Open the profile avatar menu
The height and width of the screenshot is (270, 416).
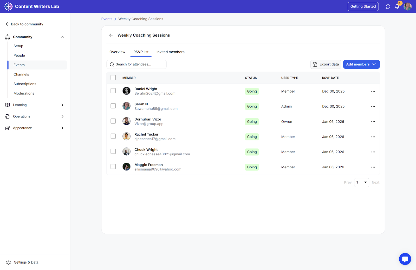(x=407, y=6)
